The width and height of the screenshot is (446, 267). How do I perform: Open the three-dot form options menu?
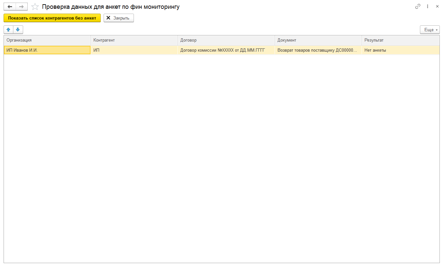[x=428, y=6]
